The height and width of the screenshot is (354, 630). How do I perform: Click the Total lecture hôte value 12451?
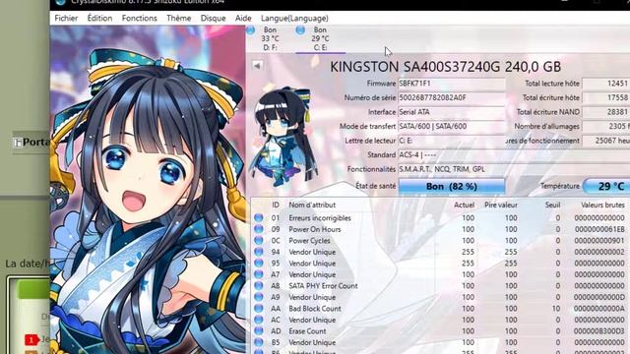[x=606, y=84]
